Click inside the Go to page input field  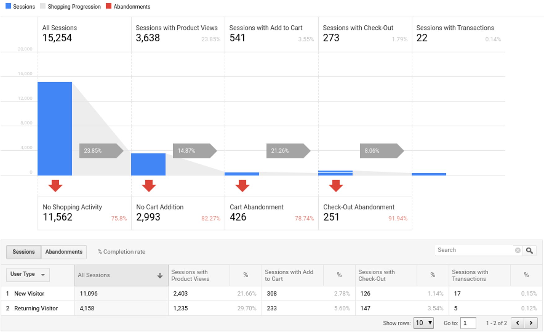[x=468, y=323]
